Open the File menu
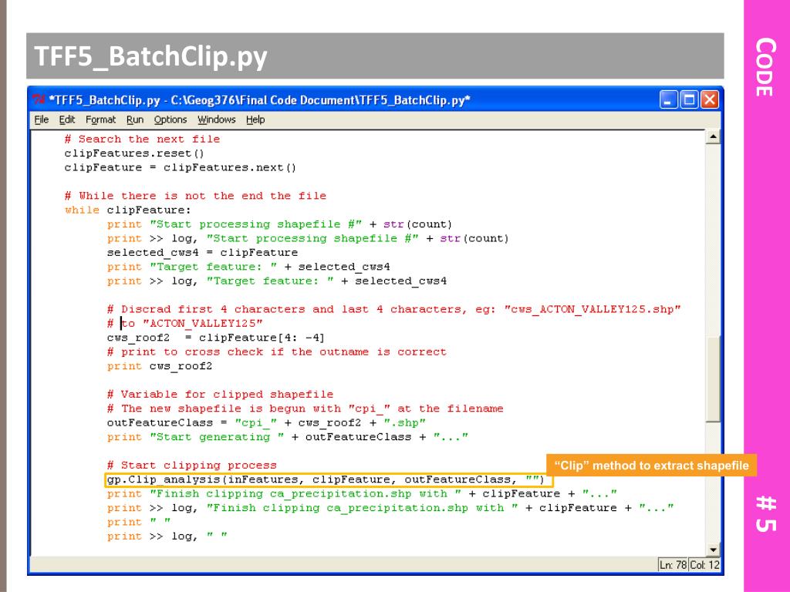The height and width of the screenshot is (592, 790). point(42,119)
